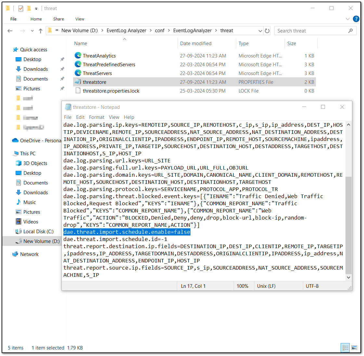Open Notepad Format menu
Screen dimensions: 364x356
[97, 117]
